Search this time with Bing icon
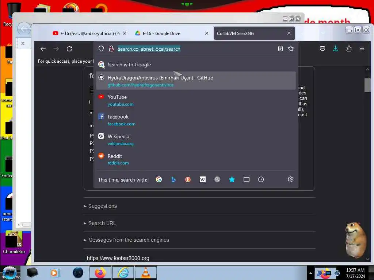This screenshot has height=280, width=374. tap(173, 179)
